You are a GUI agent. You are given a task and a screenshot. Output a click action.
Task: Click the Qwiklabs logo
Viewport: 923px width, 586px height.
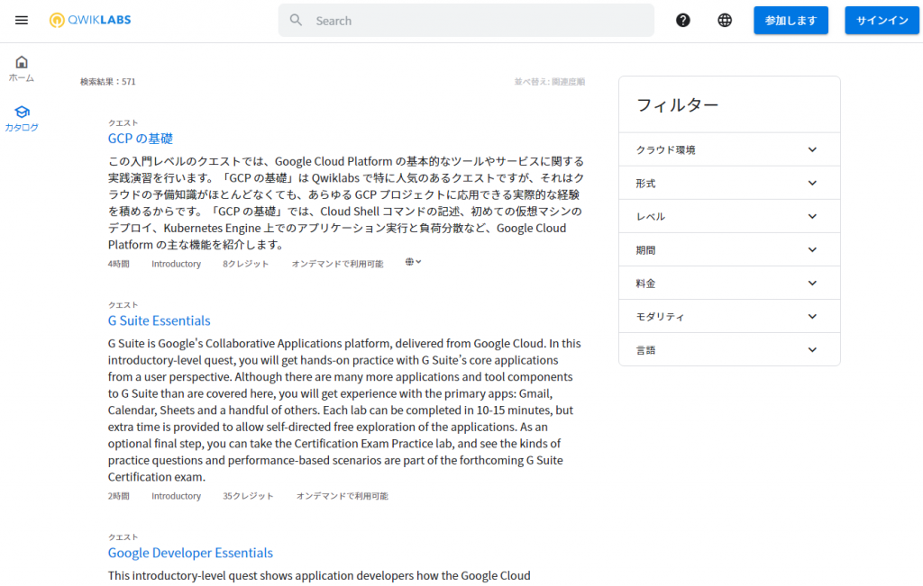[x=89, y=20]
